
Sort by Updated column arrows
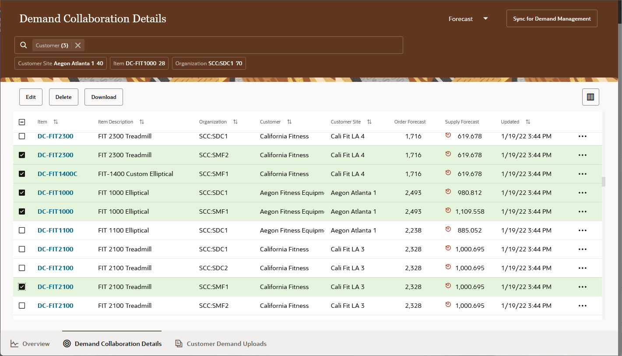[528, 122]
